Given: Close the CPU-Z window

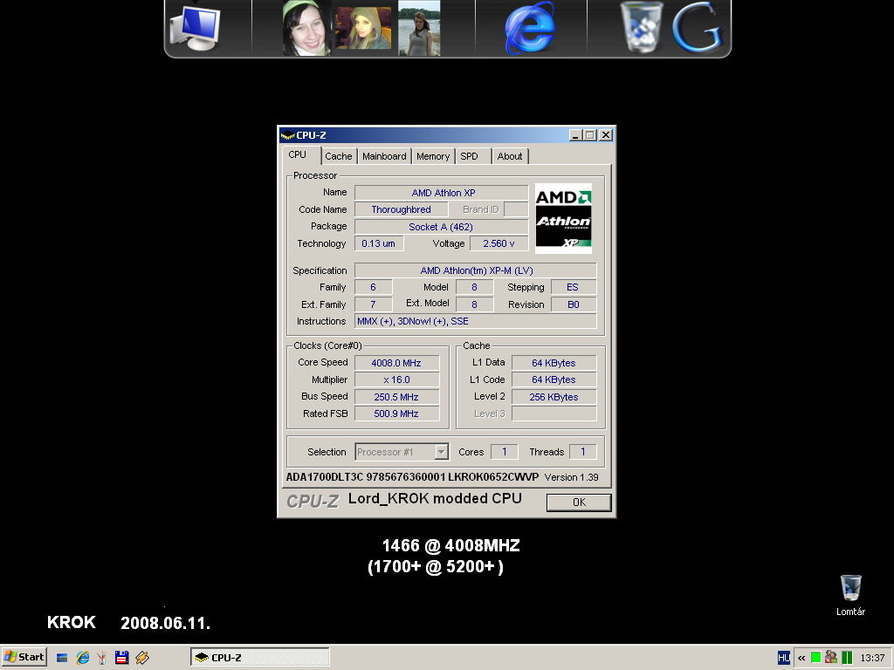Looking at the screenshot, I should pyautogui.click(x=606, y=135).
